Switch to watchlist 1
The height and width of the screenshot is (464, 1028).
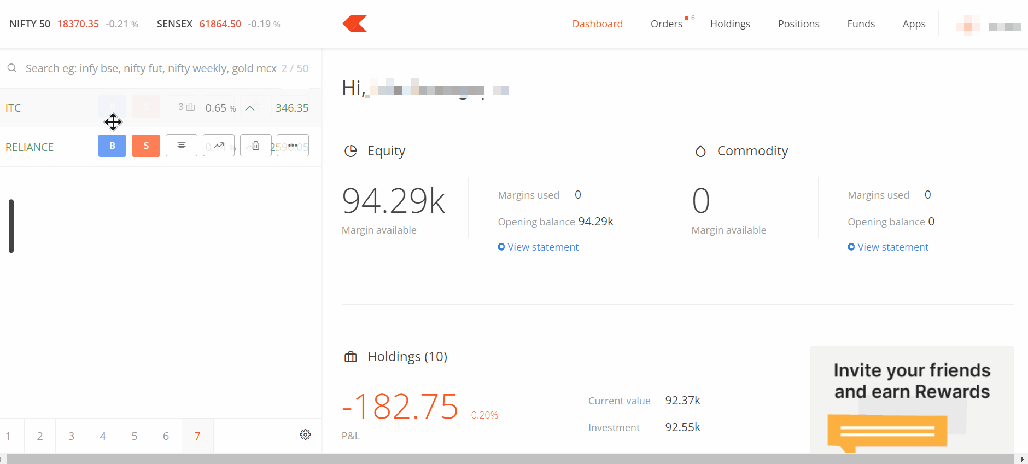tap(8, 436)
